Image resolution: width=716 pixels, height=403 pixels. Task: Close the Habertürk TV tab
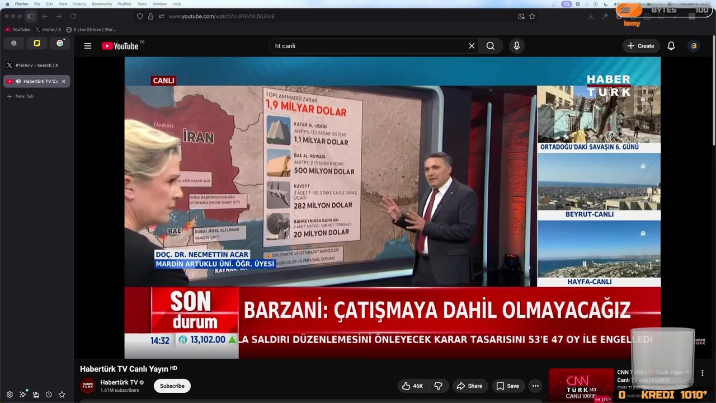[x=63, y=81]
